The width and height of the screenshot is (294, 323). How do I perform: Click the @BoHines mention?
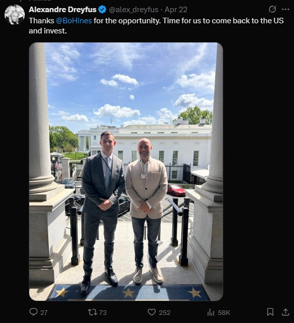(x=74, y=21)
